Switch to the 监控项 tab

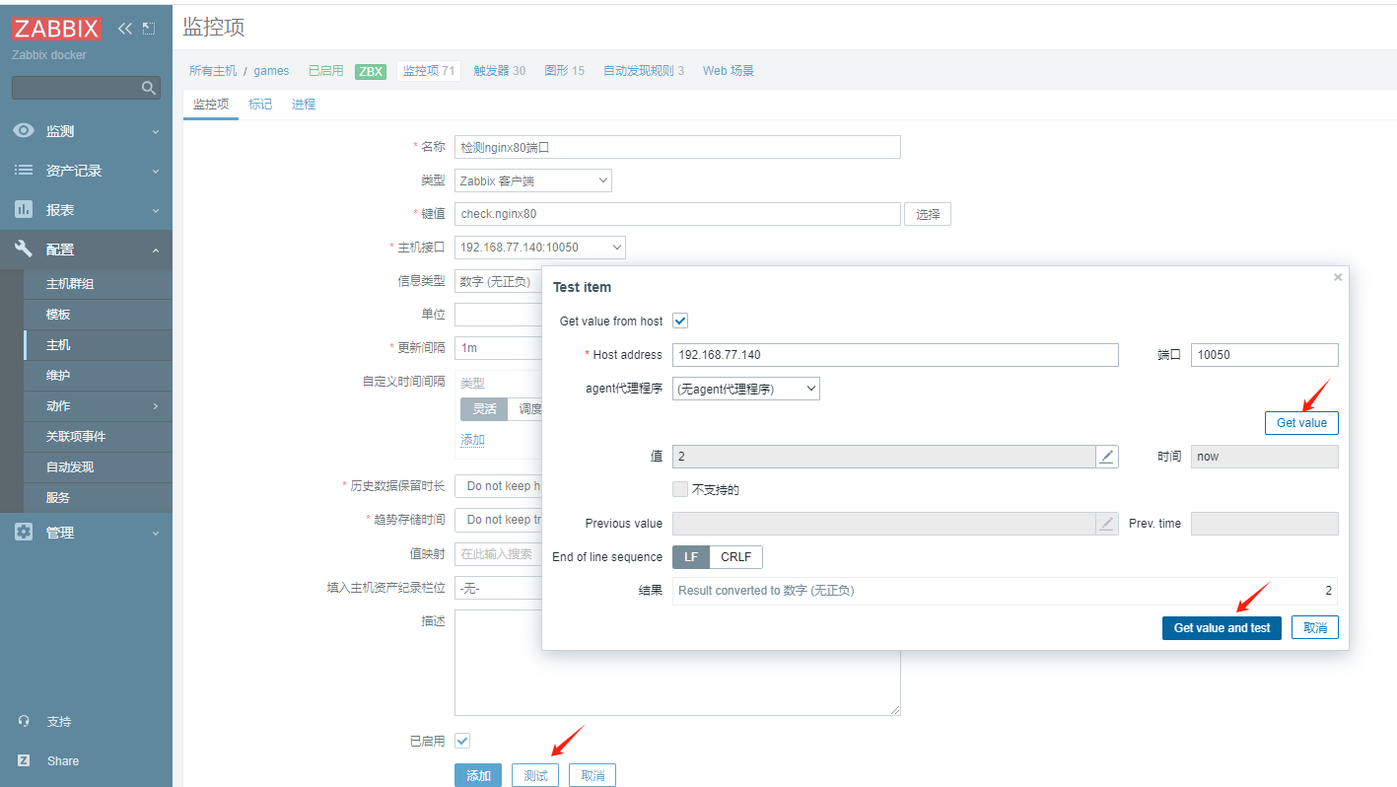(211, 104)
